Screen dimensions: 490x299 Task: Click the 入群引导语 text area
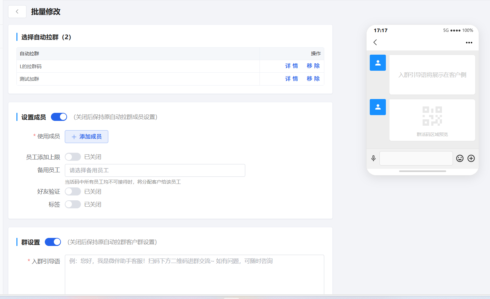pyautogui.click(x=194, y=274)
